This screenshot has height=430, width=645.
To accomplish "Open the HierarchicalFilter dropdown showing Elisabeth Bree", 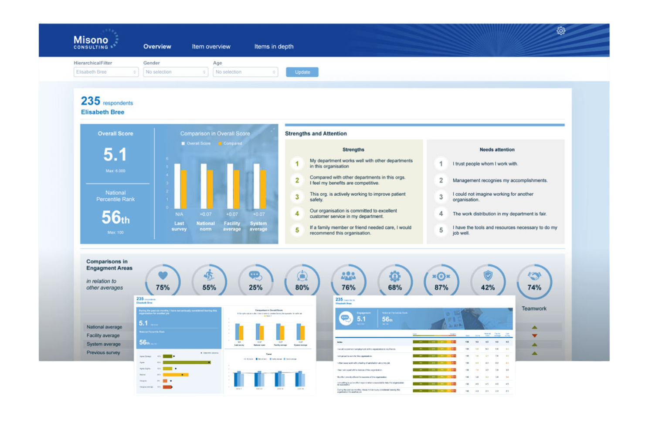I will coord(106,72).
